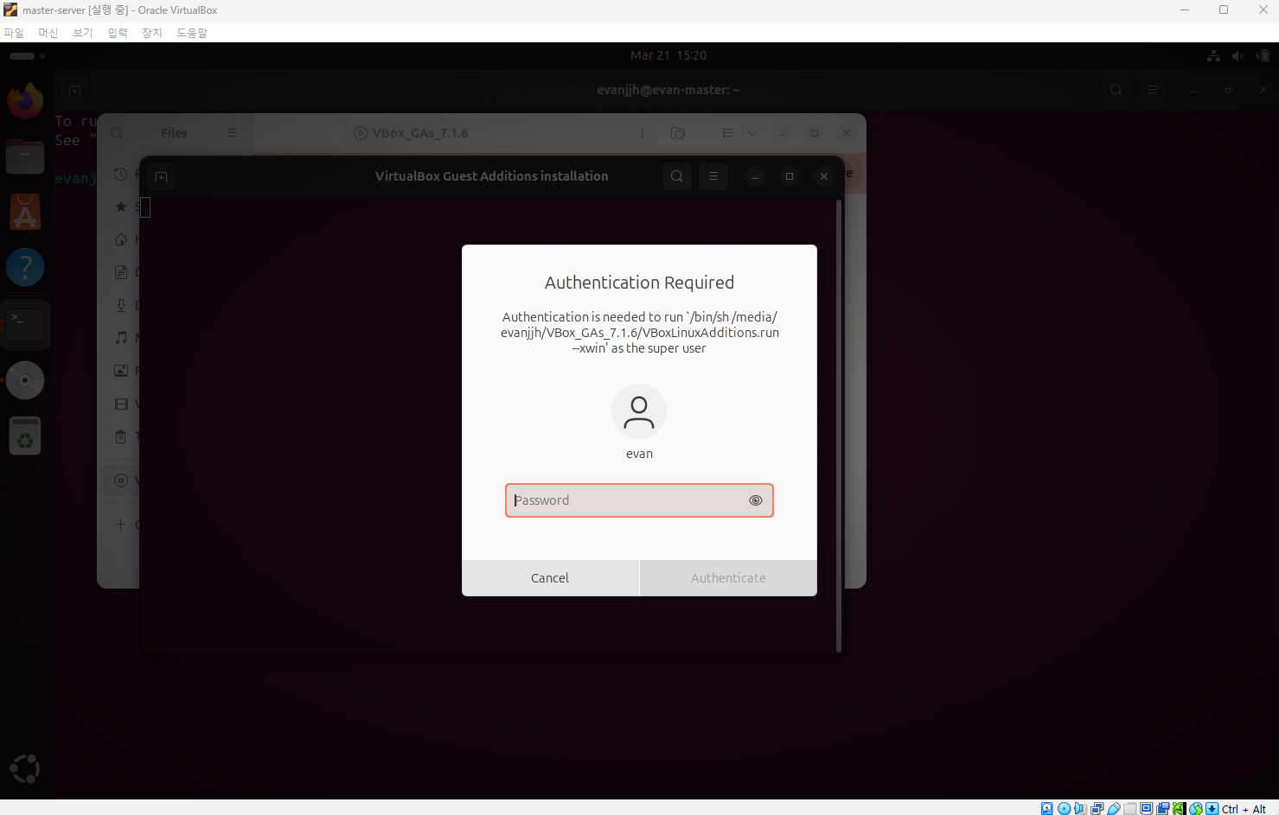The image size is (1279, 815).
Task: Click the Documents icon in Files sidebar
Action: (121, 272)
